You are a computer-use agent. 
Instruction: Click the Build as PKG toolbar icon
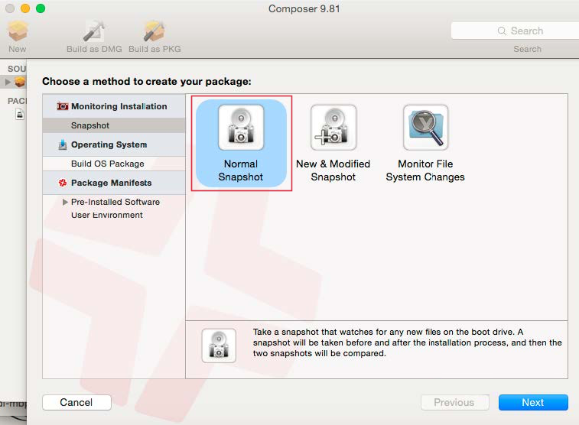tap(154, 31)
